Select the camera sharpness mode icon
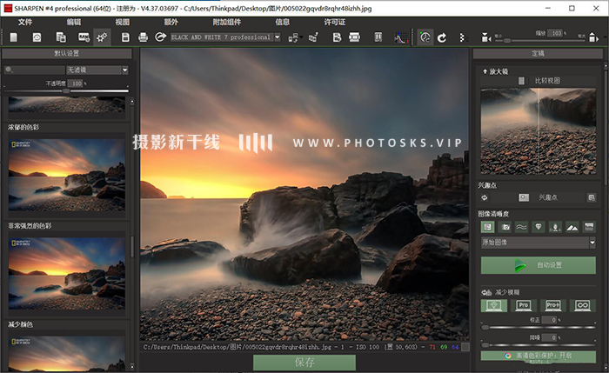Viewport: 609px width, 373px height. [x=505, y=227]
